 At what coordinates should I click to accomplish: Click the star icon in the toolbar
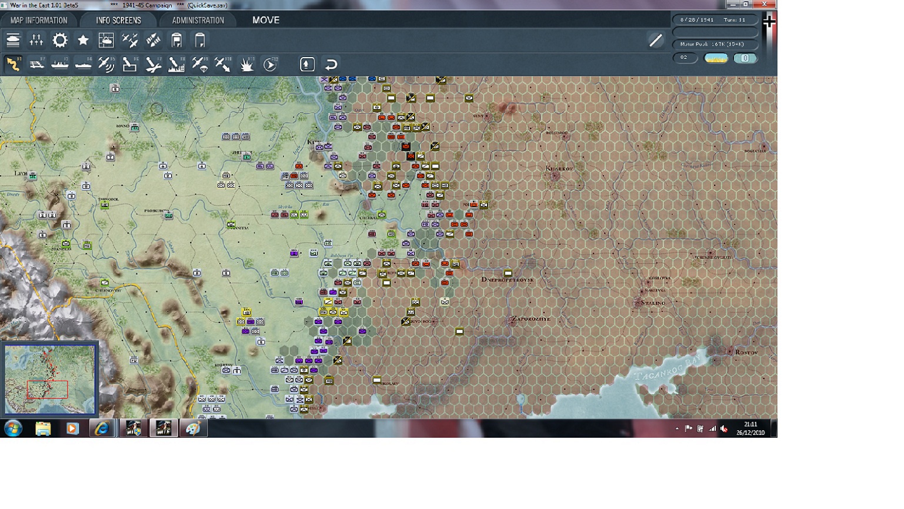tap(83, 40)
